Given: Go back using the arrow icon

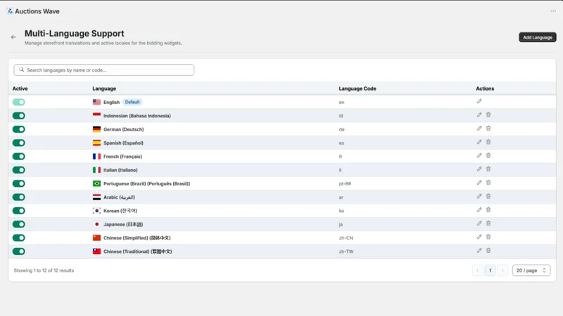Looking at the screenshot, I should point(13,37).
